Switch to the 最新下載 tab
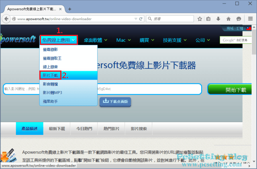Image resolution: width=257 pixels, height=169 pixels. click(x=57, y=129)
